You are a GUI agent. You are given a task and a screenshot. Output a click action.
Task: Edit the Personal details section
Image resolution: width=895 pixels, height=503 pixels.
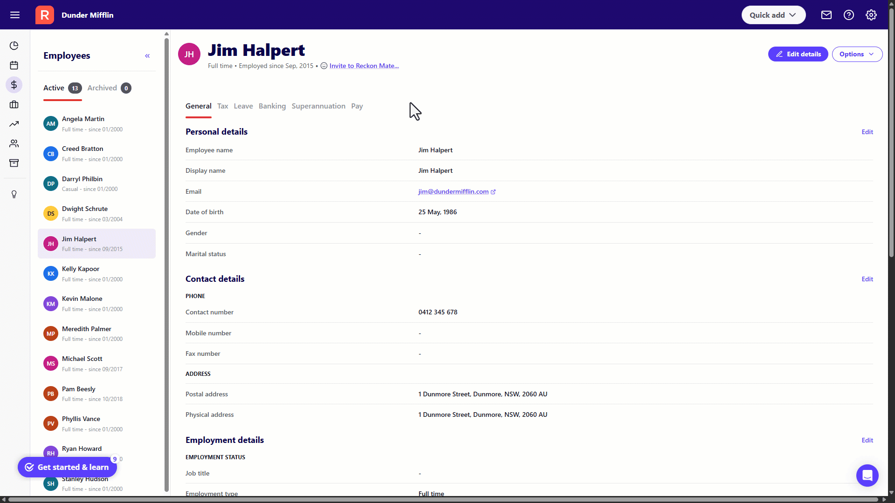pyautogui.click(x=867, y=132)
